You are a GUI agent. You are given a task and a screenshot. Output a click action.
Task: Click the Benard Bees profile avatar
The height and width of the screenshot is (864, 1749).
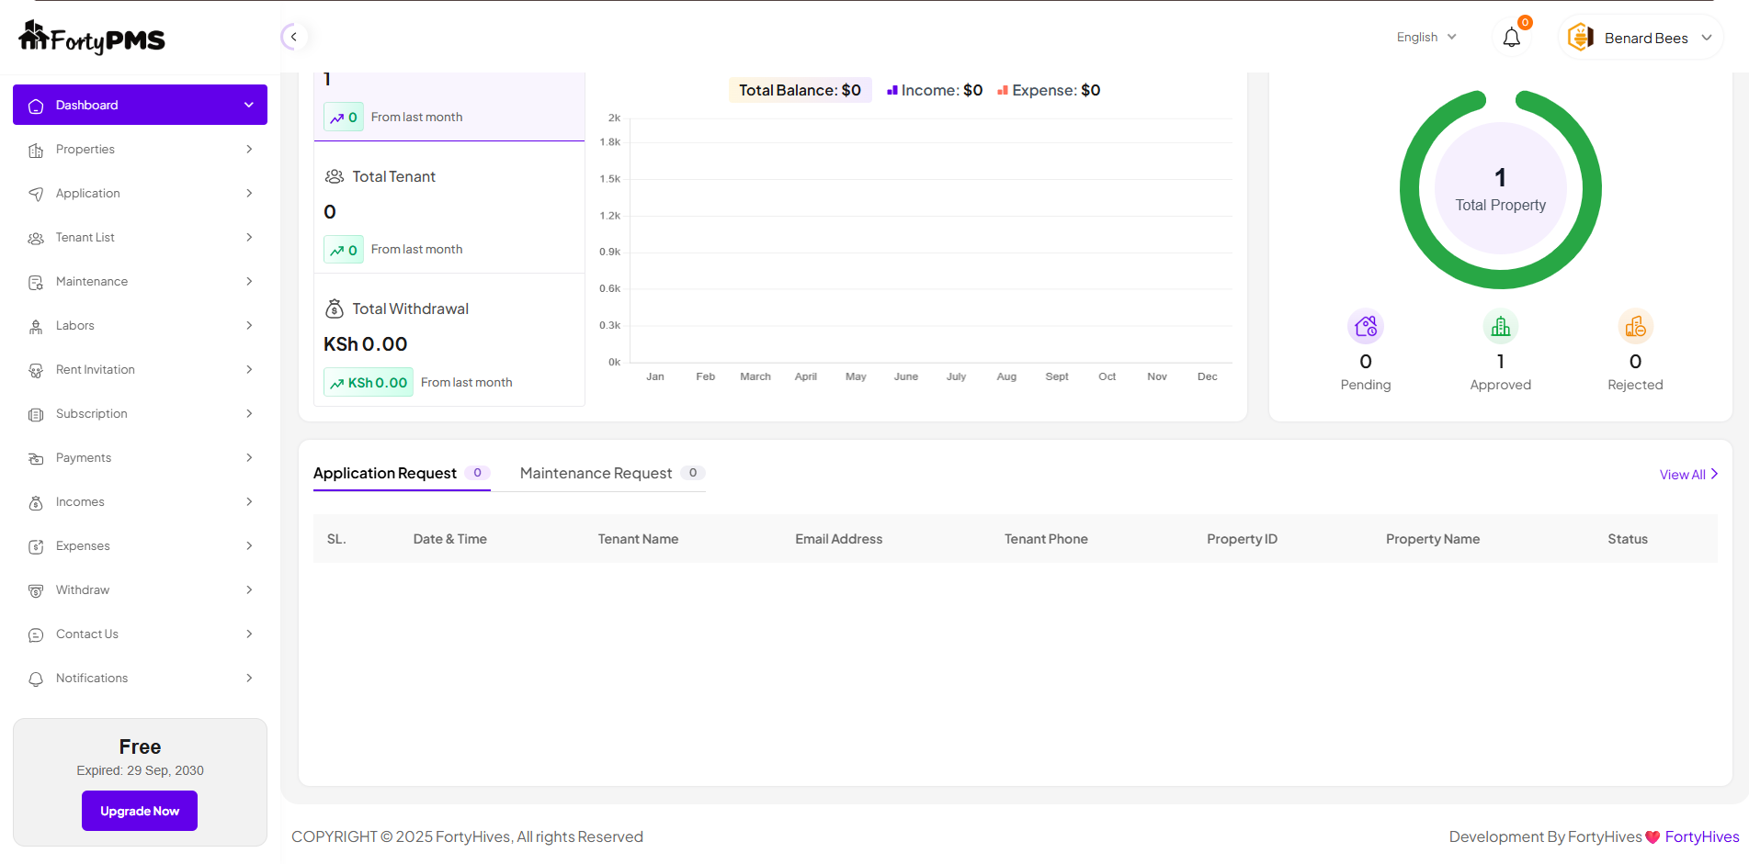pos(1580,38)
